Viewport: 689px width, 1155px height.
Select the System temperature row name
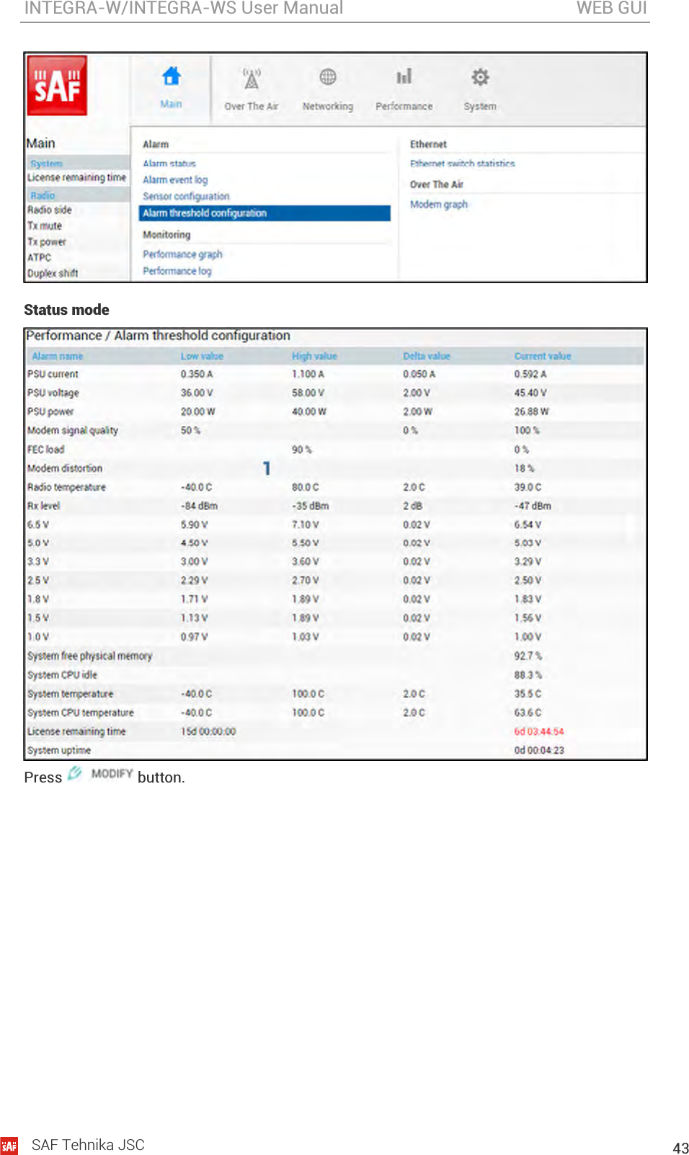click(71, 695)
